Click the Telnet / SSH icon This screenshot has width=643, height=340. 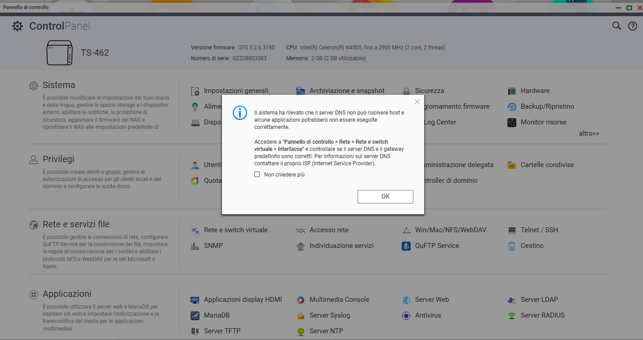coord(512,230)
